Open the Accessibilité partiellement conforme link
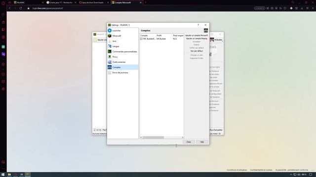 pyautogui.click(x=292, y=170)
